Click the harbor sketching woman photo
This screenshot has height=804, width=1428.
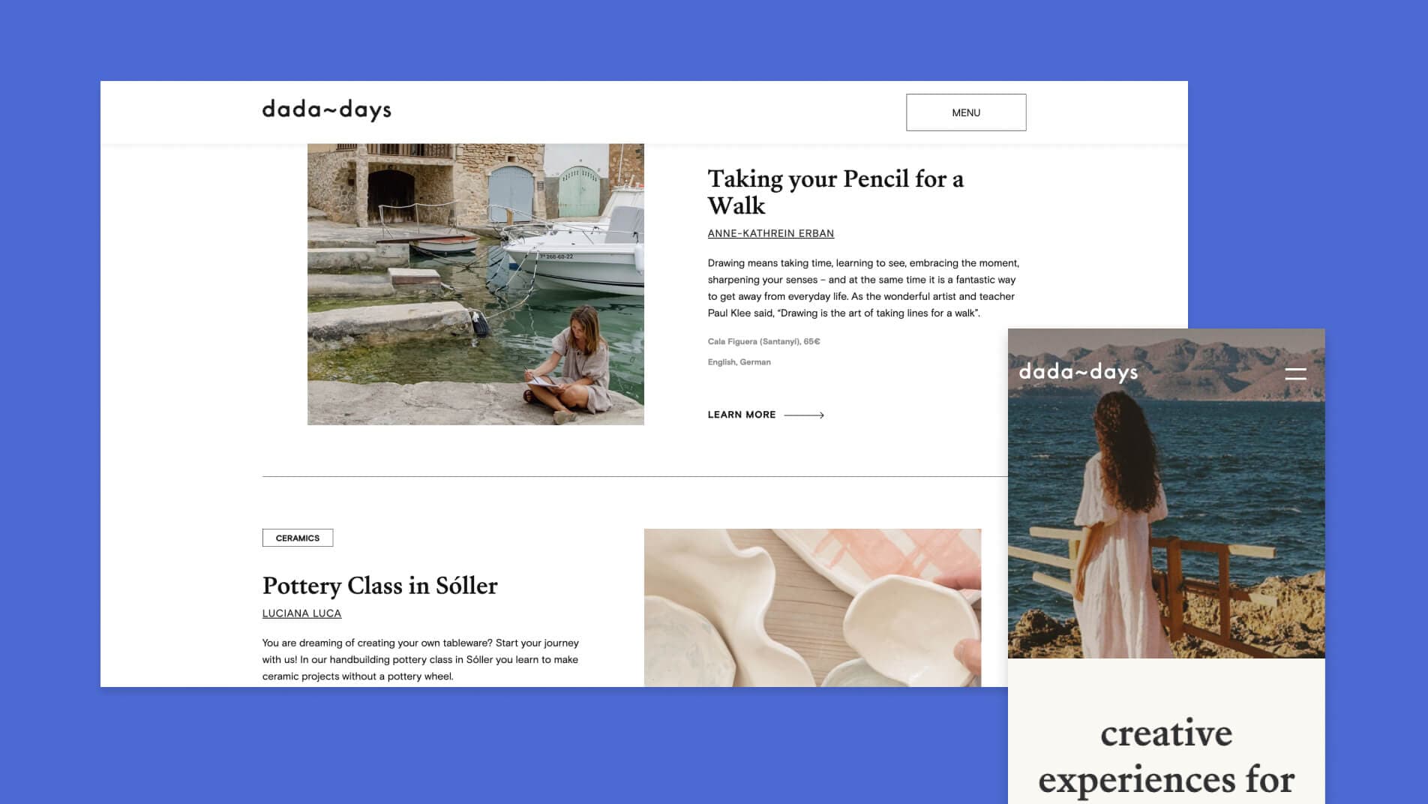click(x=475, y=284)
